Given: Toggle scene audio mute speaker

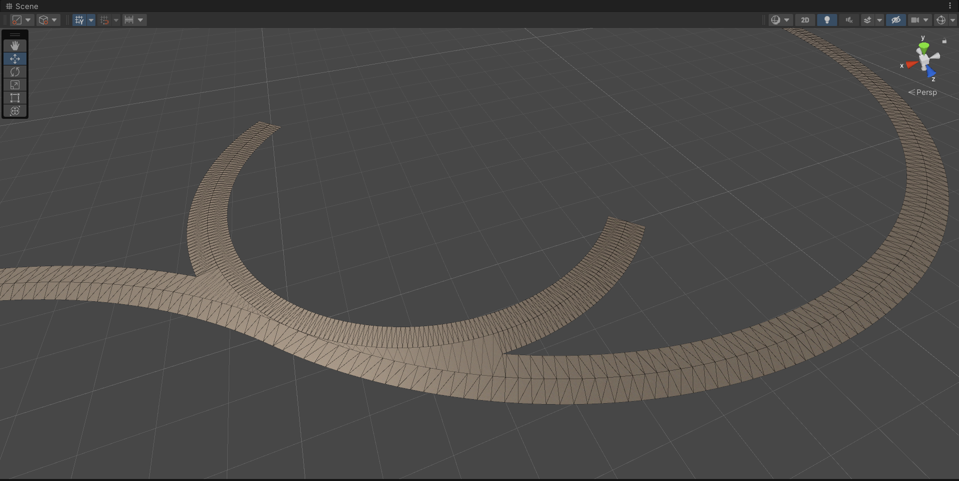Looking at the screenshot, I should click(x=849, y=20).
